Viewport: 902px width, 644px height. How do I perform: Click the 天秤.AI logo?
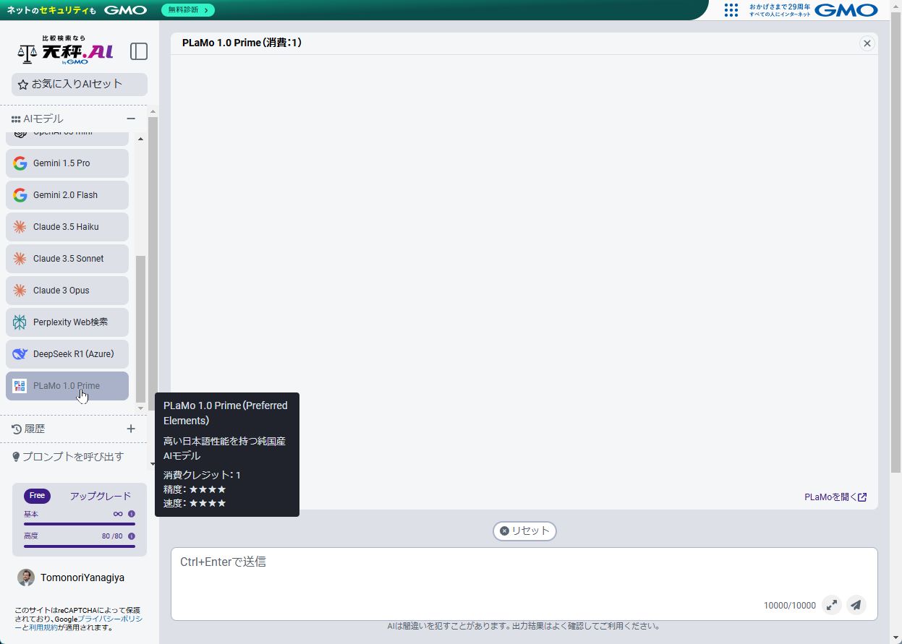[x=65, y=51]
